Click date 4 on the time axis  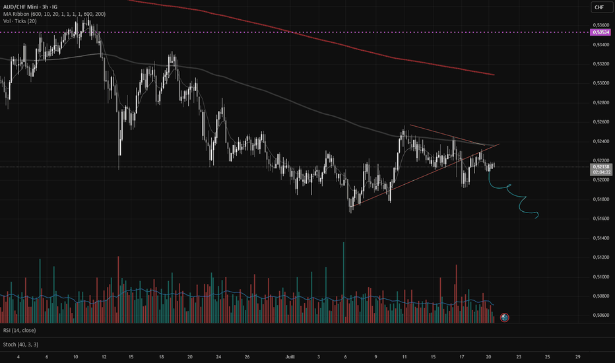point(18,356)
